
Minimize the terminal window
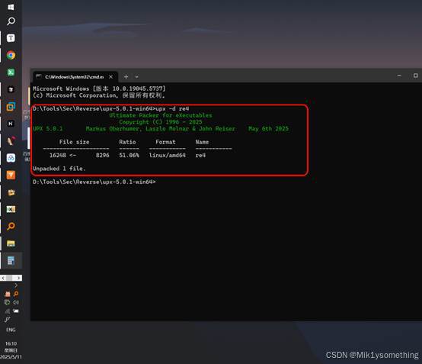399,76
